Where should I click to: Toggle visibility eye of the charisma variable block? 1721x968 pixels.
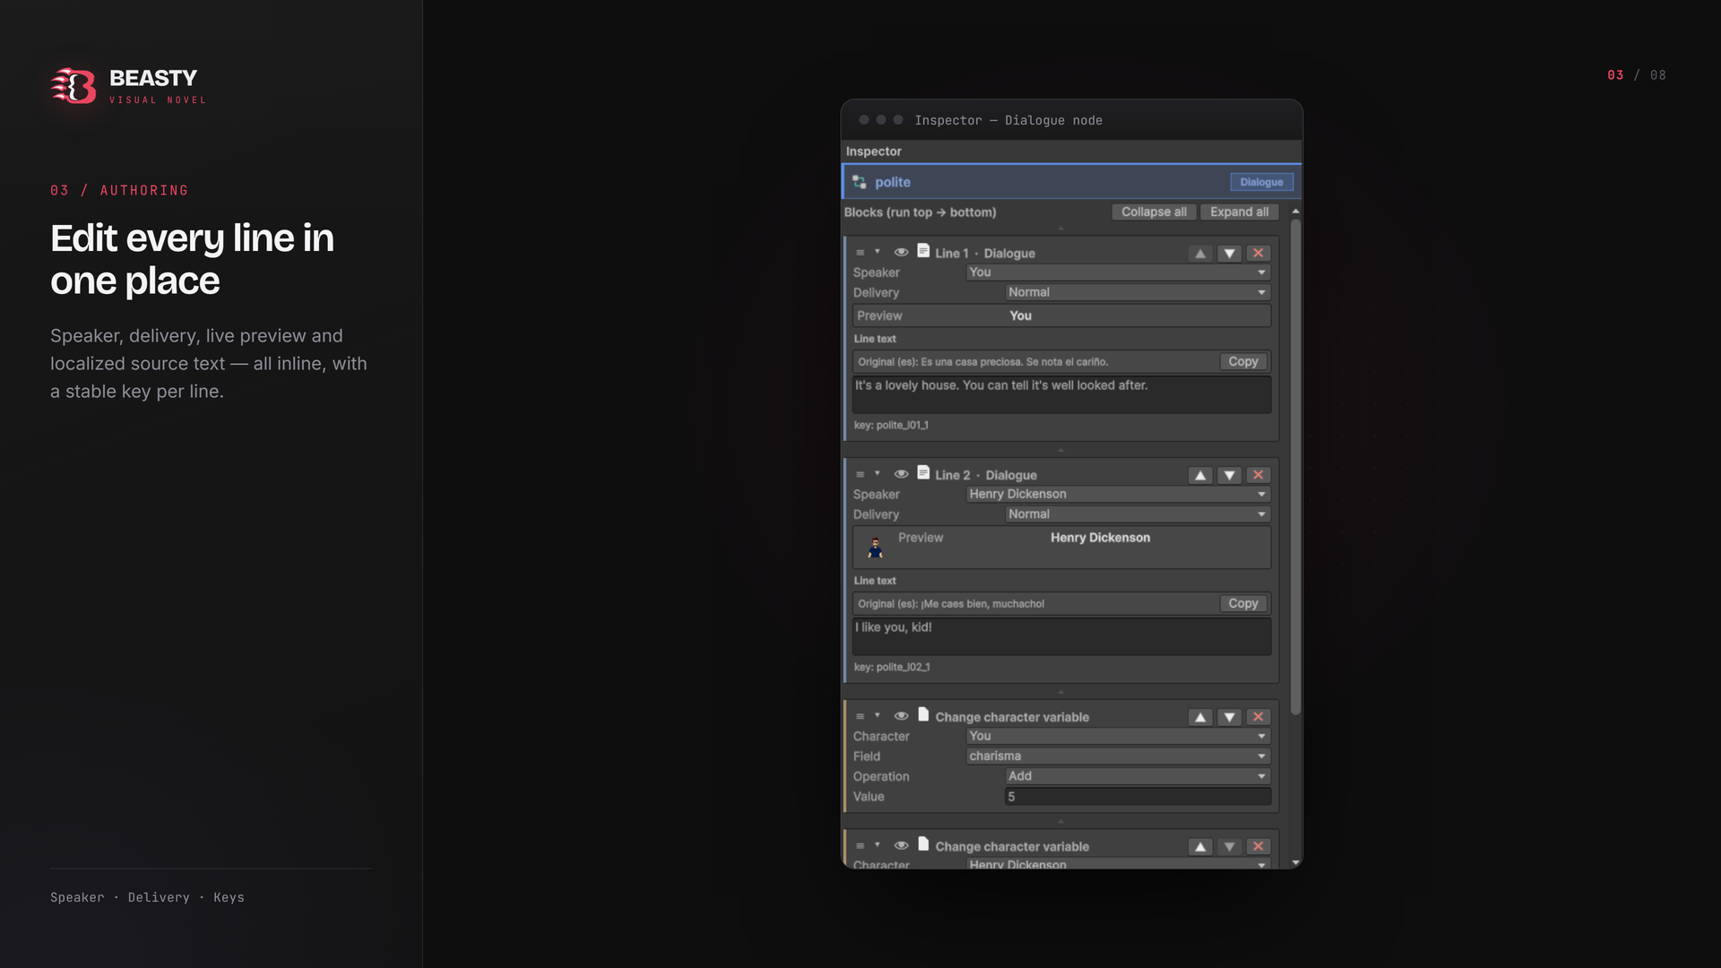pyautogui.click(x=902, y=716)
